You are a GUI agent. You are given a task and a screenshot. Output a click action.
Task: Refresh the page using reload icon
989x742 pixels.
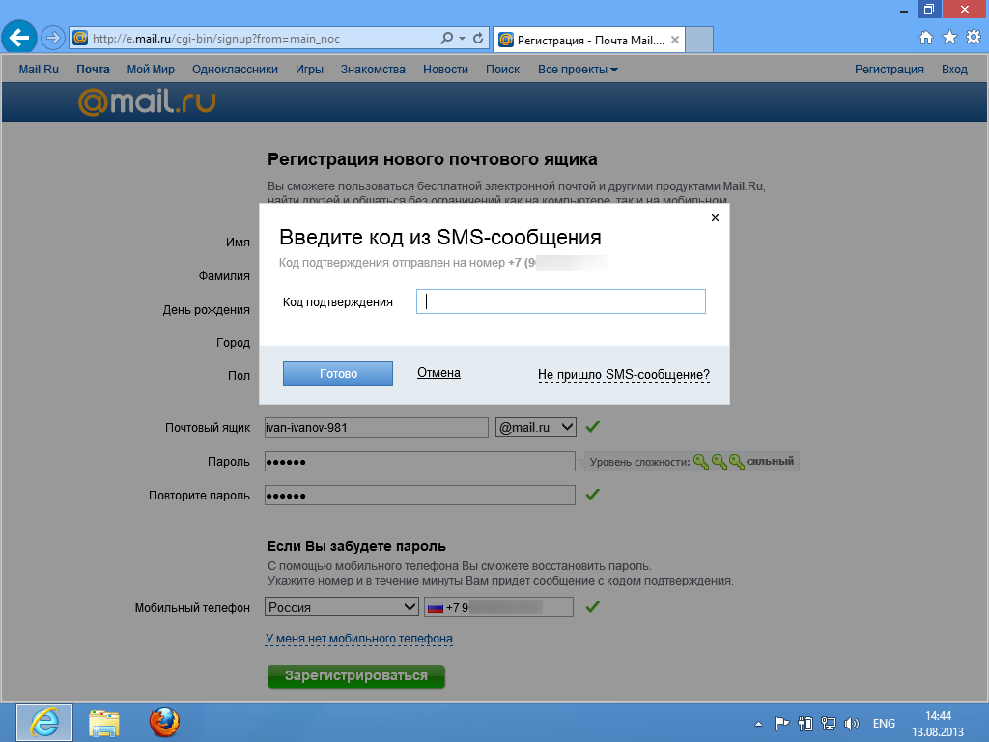(478, 38)
